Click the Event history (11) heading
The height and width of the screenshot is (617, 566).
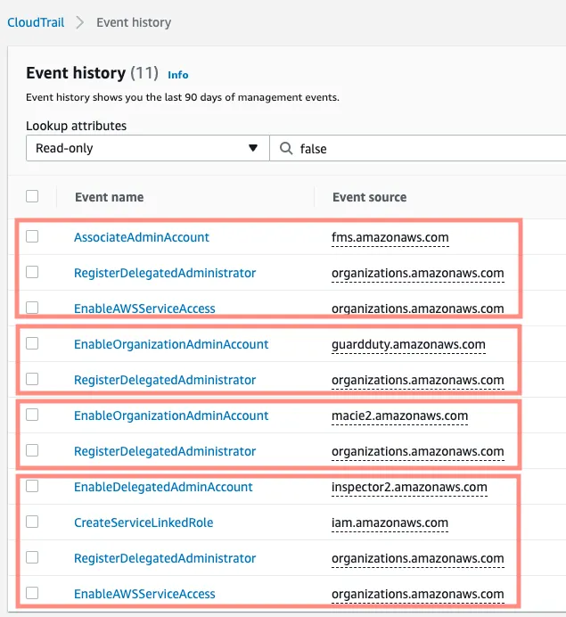click(x=92, y=73)
